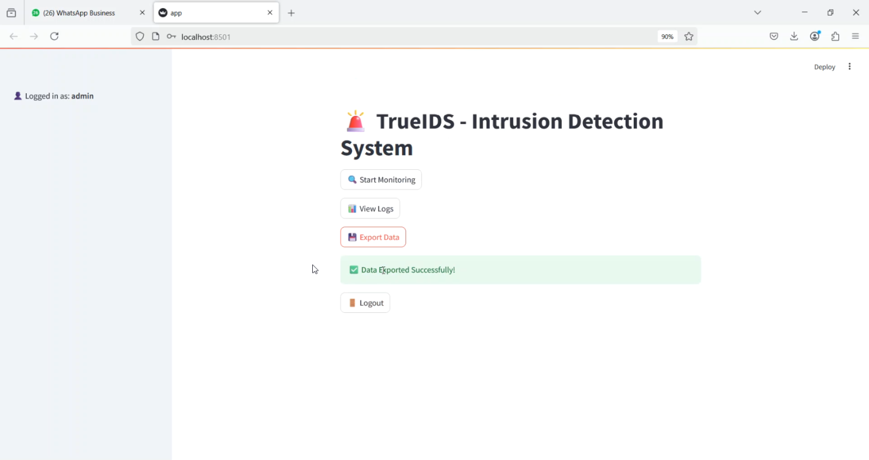Open Firefox View recent browsing icon
This screenshot has width=869, height=460.
pyautogui.click(x=11, y=13)
